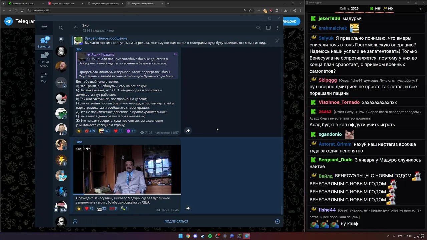Select the Все чаты folder

[x=44, y=43]
